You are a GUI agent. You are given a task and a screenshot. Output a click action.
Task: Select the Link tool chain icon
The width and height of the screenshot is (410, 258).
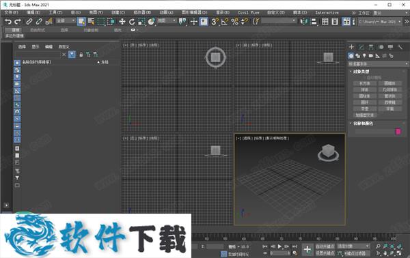(29, 22)
